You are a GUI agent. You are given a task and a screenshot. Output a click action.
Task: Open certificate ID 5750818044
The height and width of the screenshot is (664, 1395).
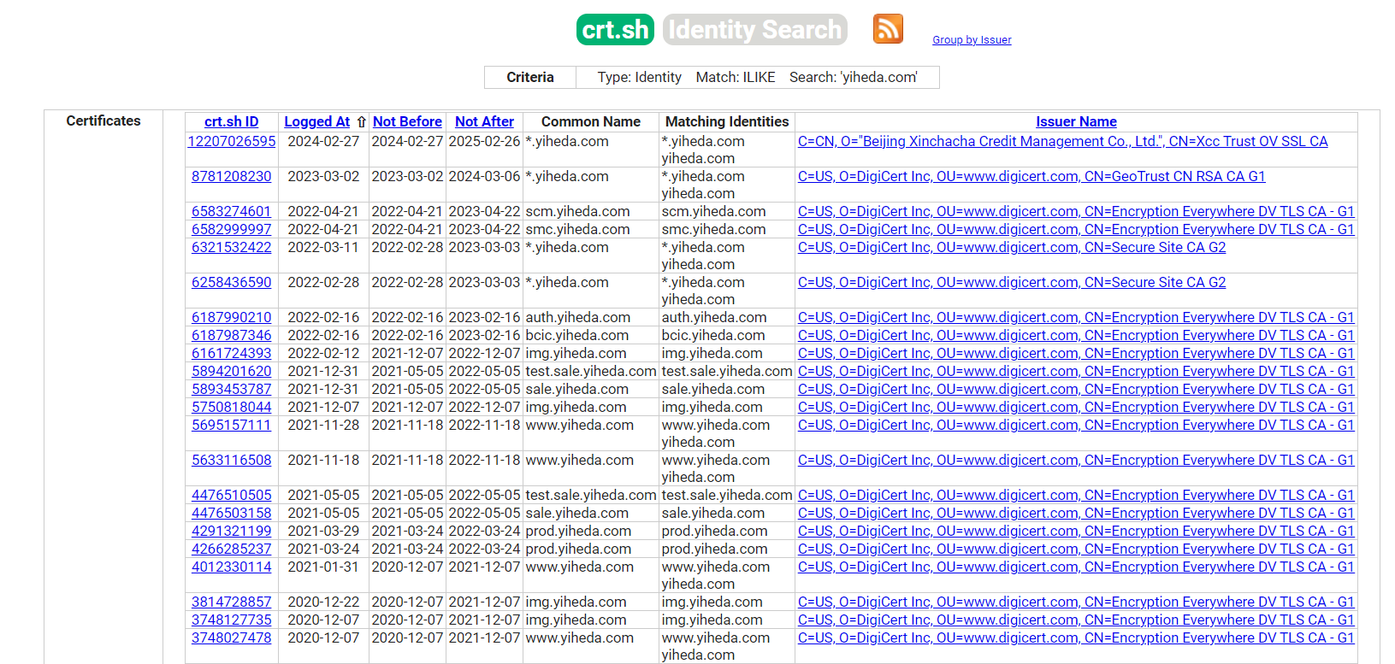click(232, 408)
